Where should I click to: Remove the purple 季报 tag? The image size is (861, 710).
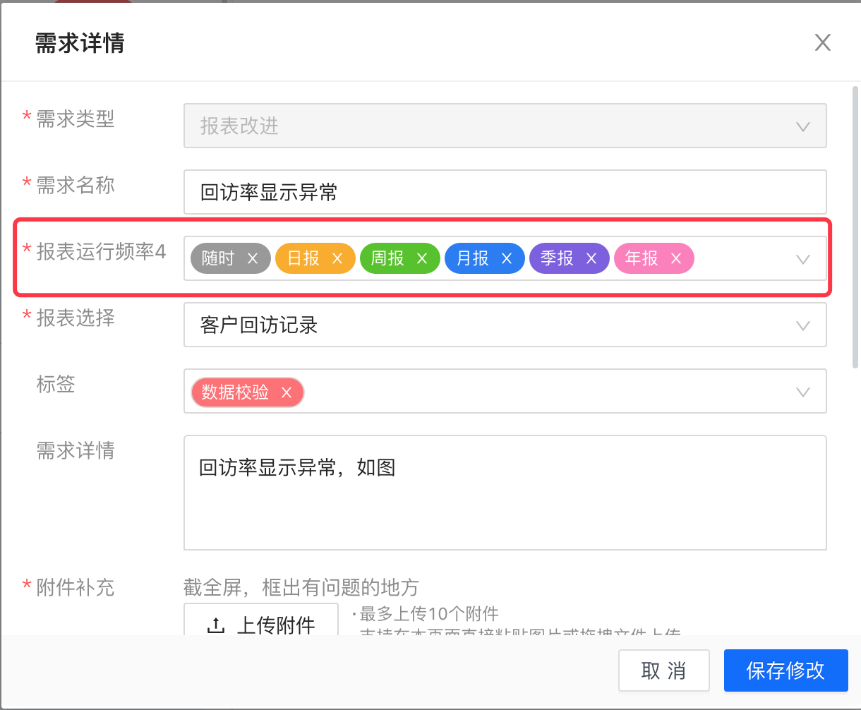[x=591, y=259]
